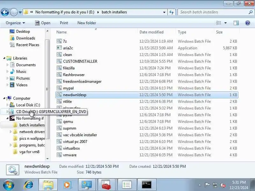255x191 pixels.
Task: Select the CUSTOMINSTALLER batch file icon
Action: coord(59,61)
